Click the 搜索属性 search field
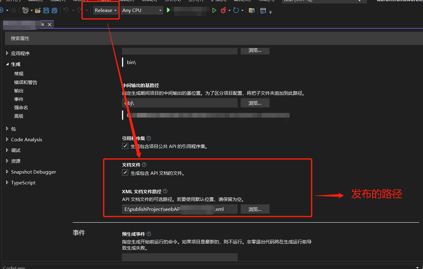Image resolution: width=423 pixels, height=269 pixels. click(214, 38)
